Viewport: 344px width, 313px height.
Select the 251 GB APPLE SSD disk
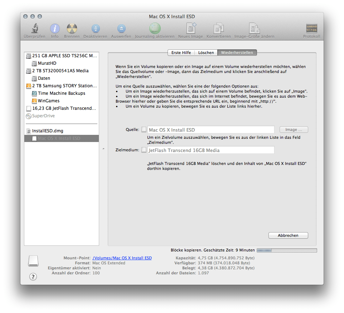point(62,56)
